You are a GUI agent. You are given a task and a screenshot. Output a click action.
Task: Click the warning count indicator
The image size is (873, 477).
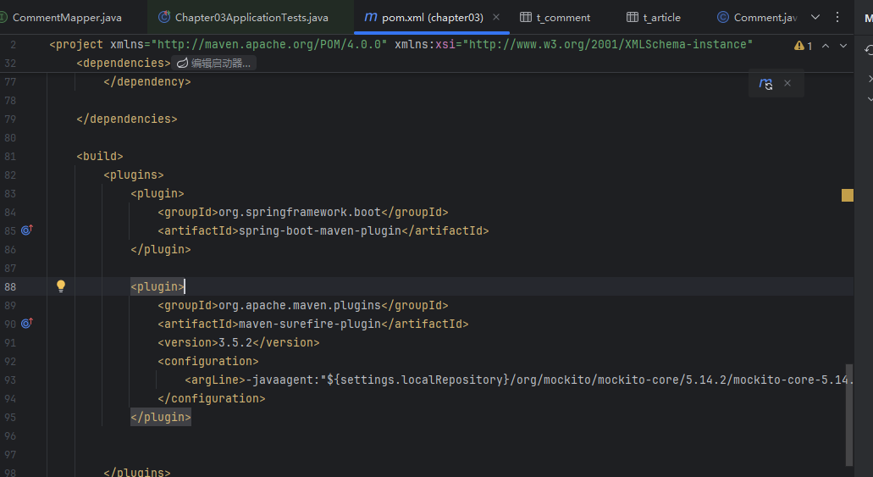tap(803, 46)
